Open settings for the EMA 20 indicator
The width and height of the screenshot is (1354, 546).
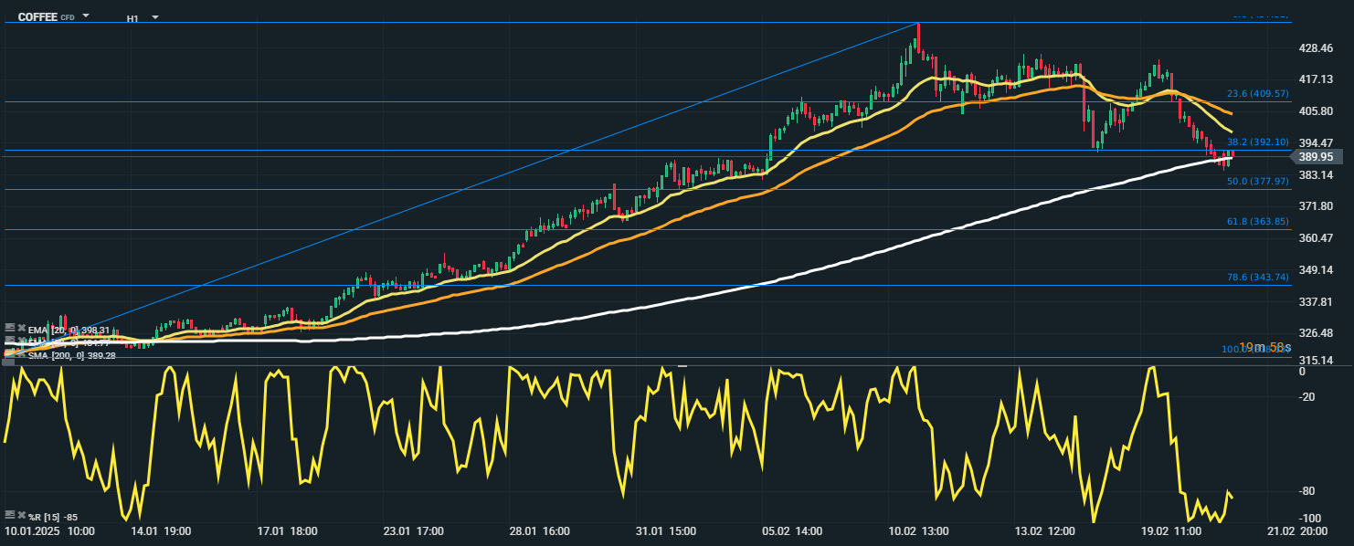click(9, 329)
